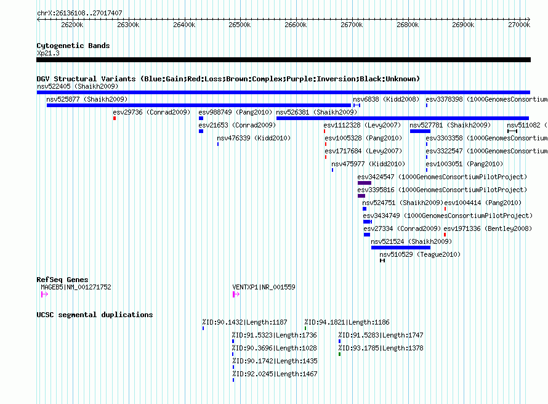Click the %ID:90.1742 Length:1435 duplication marker
Image resolution: width=548 pixels, height=404 pixels.
pos(233,367)
